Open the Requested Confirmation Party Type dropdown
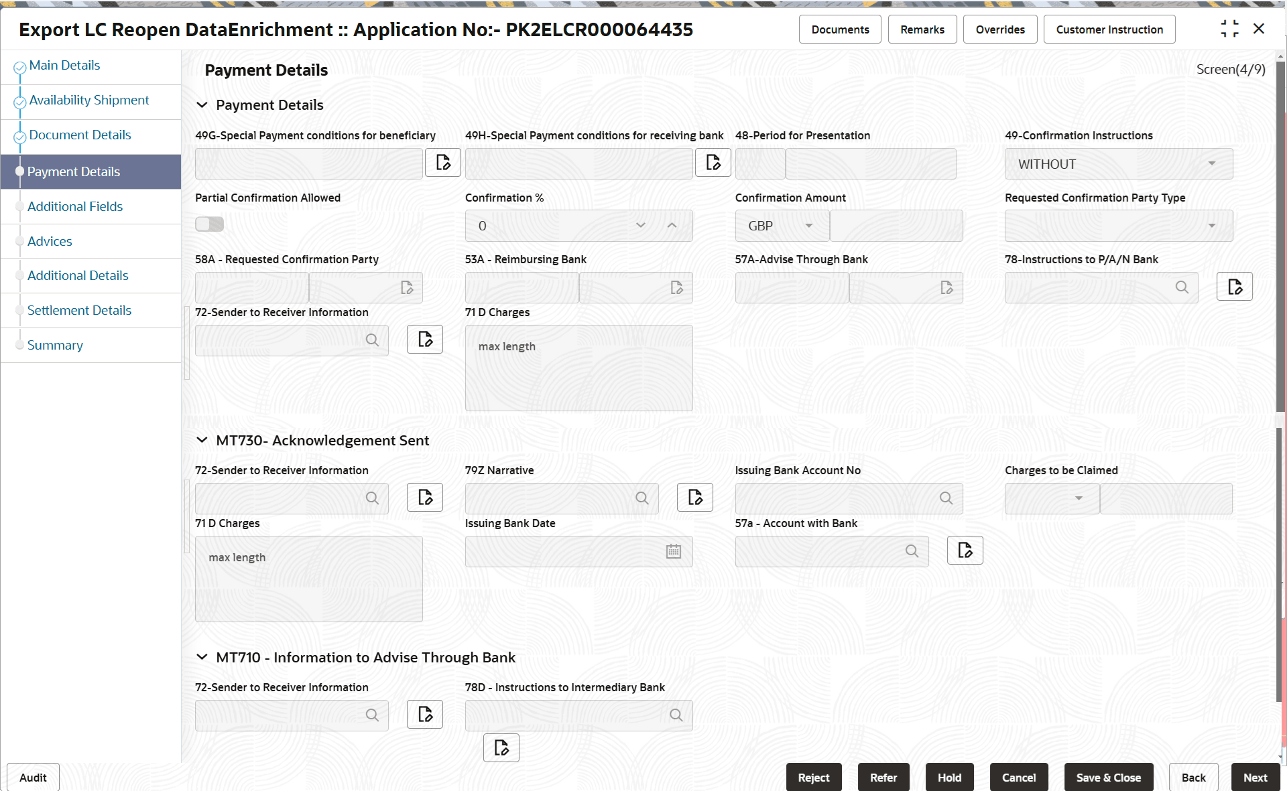 tap(1212, 226)
